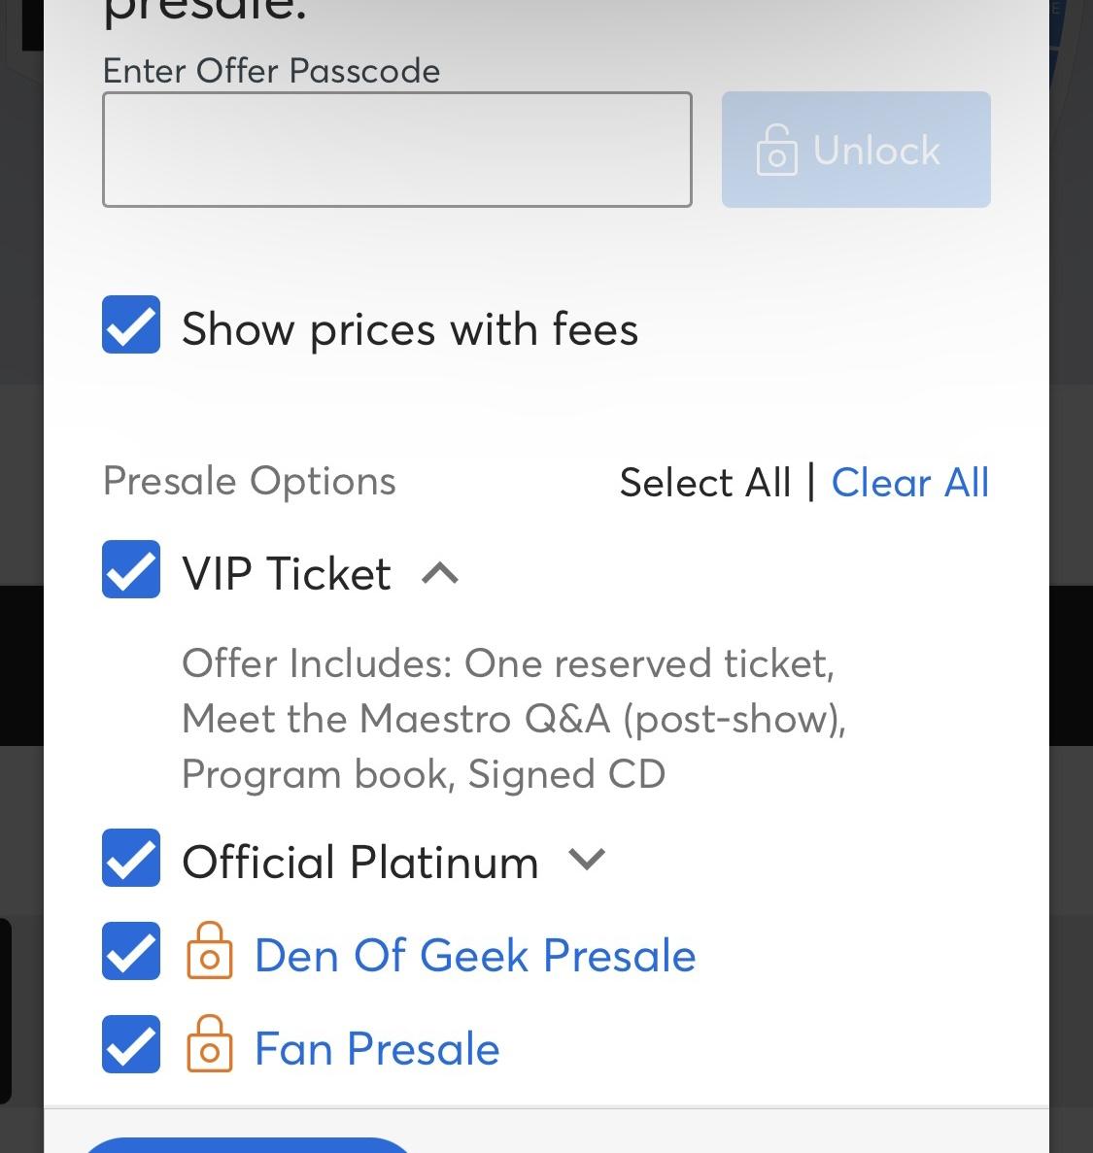This screenshot has height=1153, width=1093.
Task: Click the Clear All link
Action: [x=909, y=483]
